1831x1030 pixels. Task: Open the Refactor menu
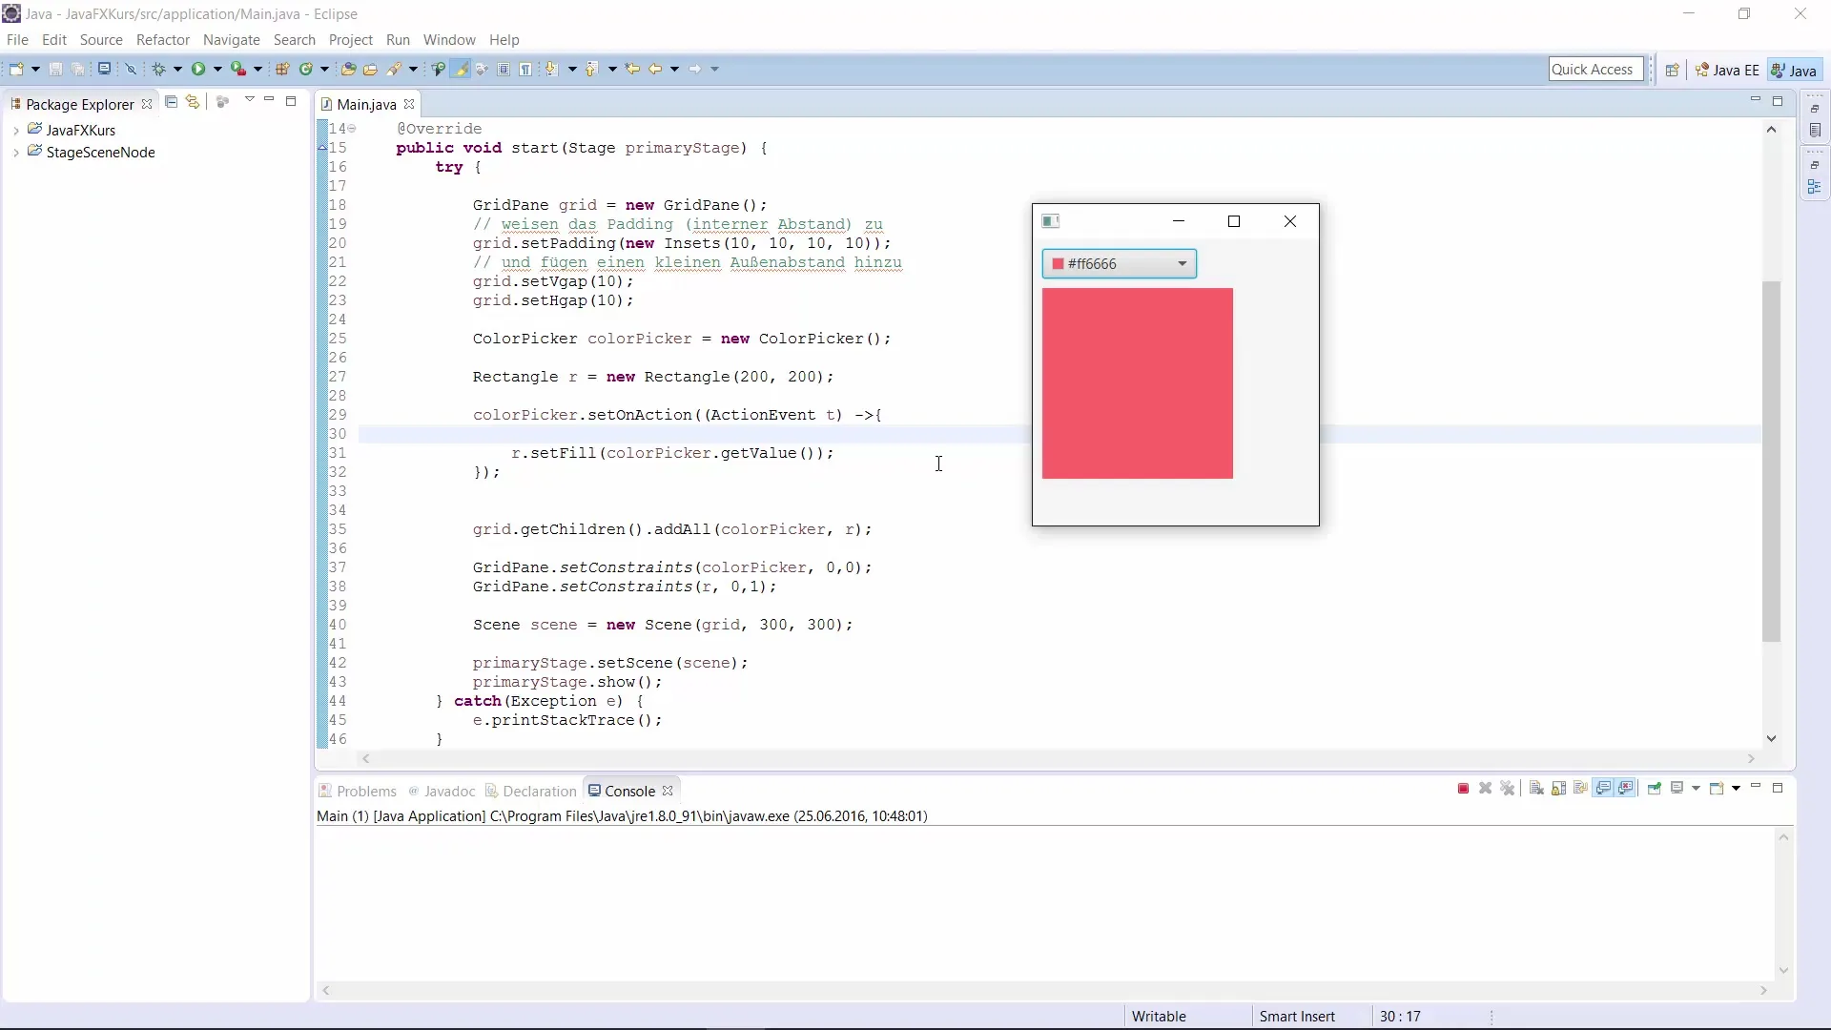163,40
